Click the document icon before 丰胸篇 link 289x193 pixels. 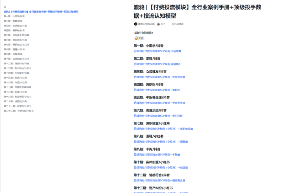(135, 155)
